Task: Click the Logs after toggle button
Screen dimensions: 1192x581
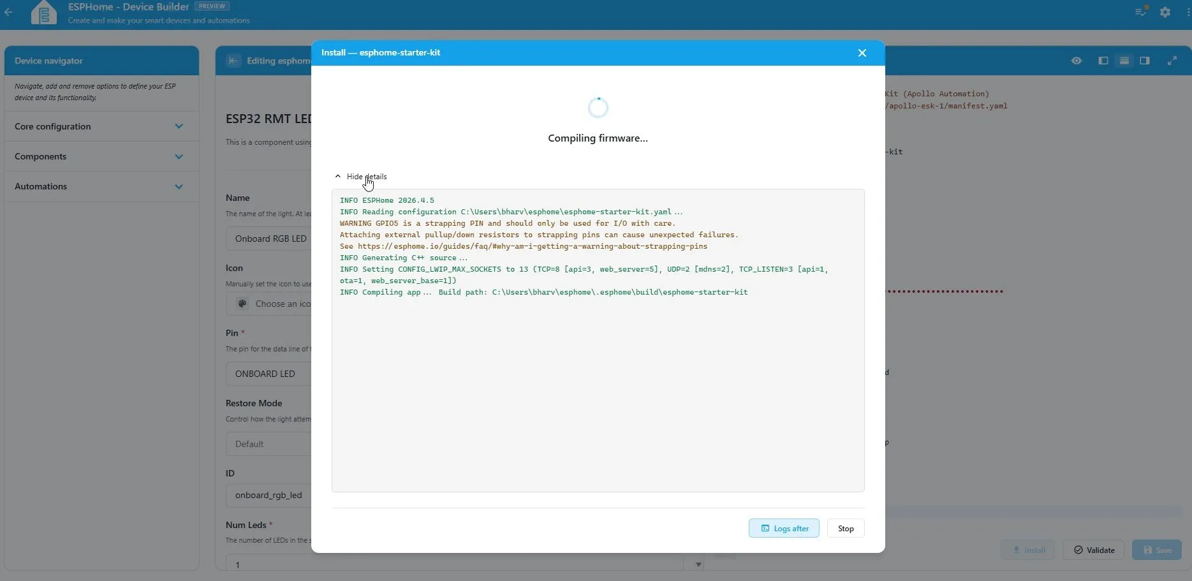Action: 784,528
